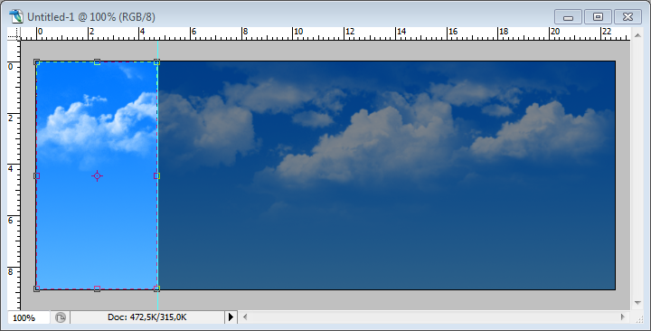Click the right-middle transform handle

click(157, 176)
